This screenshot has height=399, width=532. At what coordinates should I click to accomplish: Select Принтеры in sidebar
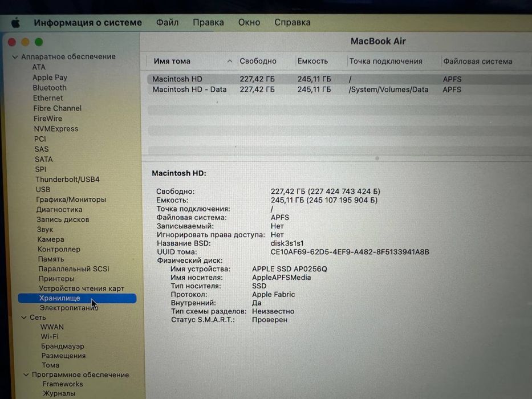tap(56, 279)
